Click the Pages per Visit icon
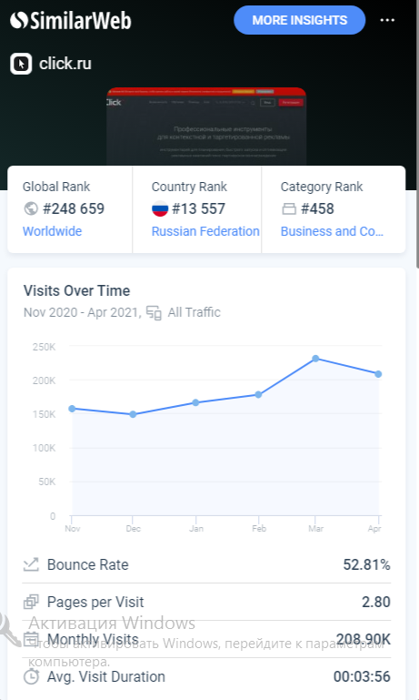Image resolution: width=419 pixels, height=700 pixels. (x=31, y=602)
